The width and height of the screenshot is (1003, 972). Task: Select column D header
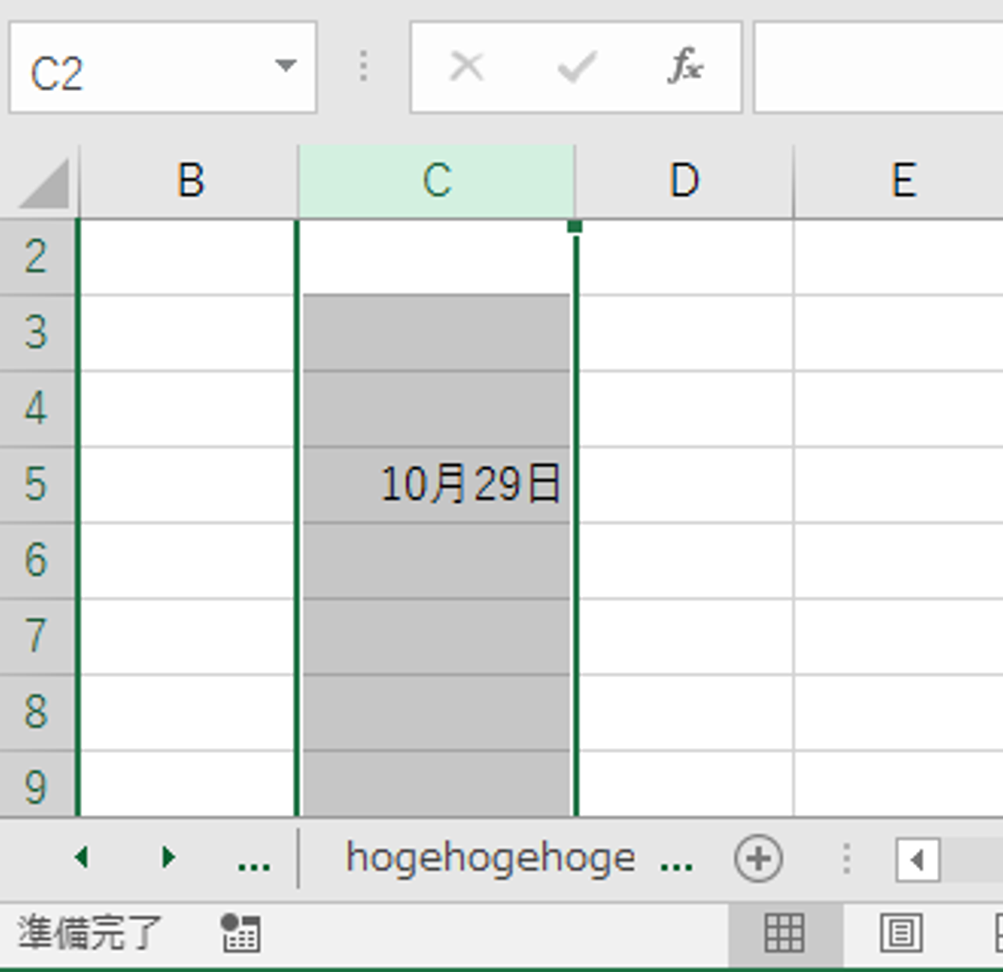[684, 181]
